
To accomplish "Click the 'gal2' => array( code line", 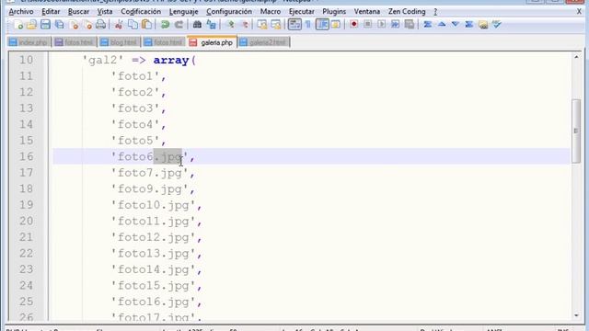I will [x=139, y=61].
